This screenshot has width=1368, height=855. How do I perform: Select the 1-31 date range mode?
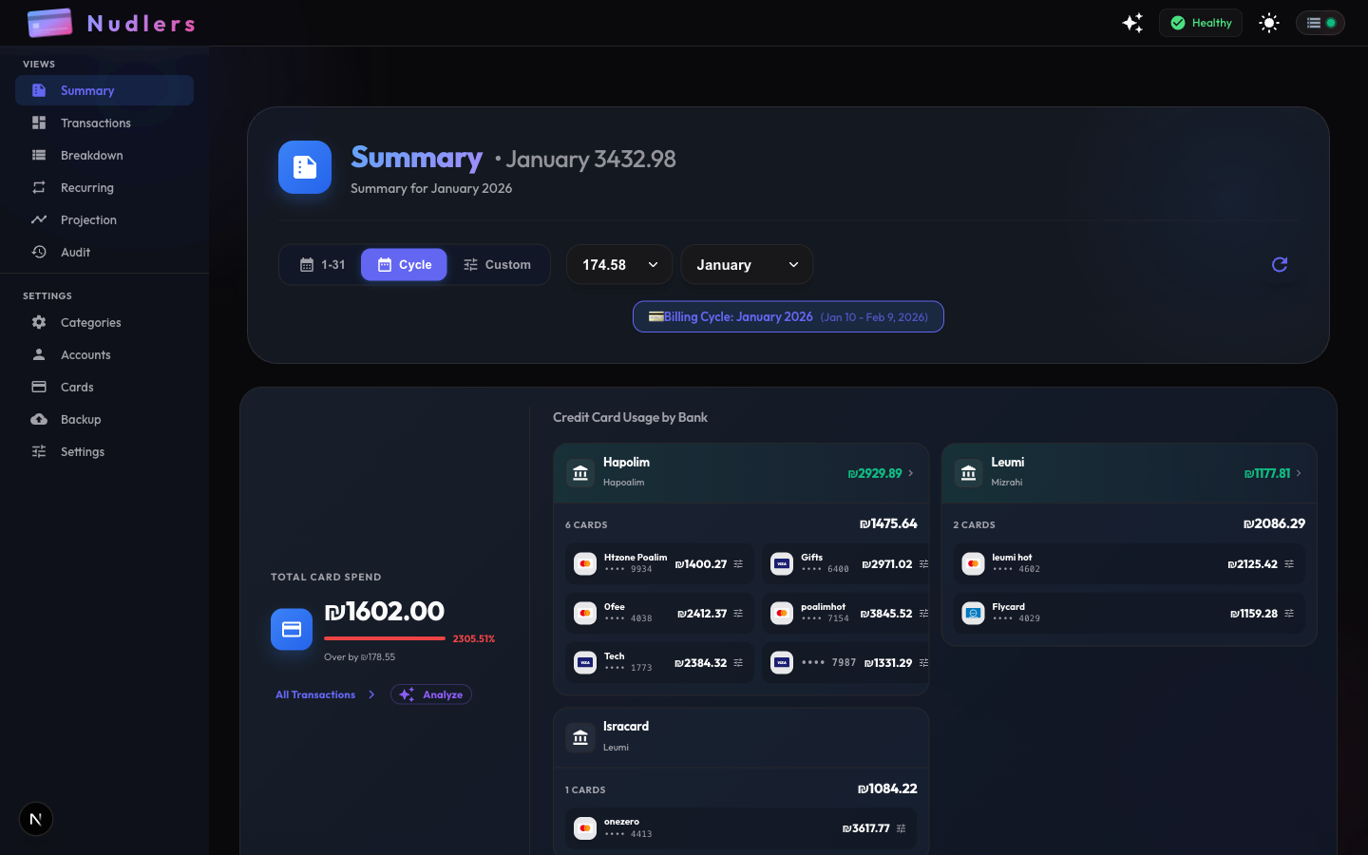(323, 264)
